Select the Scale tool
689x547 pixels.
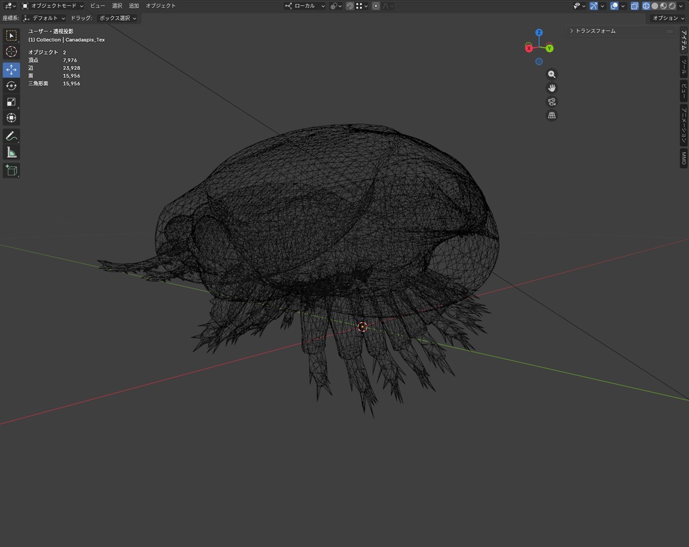coord(11,102)
